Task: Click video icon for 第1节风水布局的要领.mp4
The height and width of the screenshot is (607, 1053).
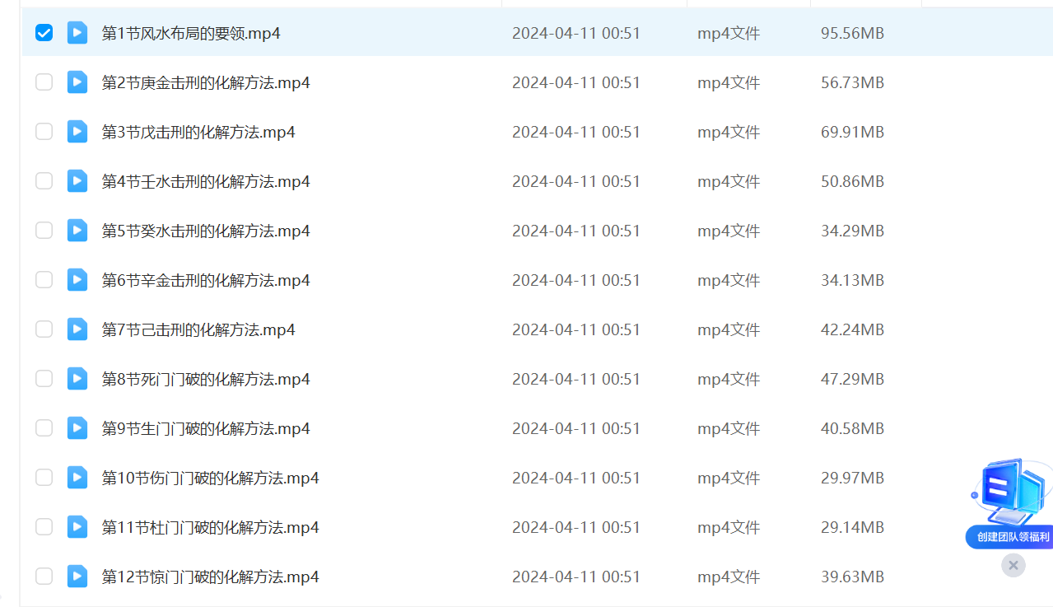Action: coord(77,33)
